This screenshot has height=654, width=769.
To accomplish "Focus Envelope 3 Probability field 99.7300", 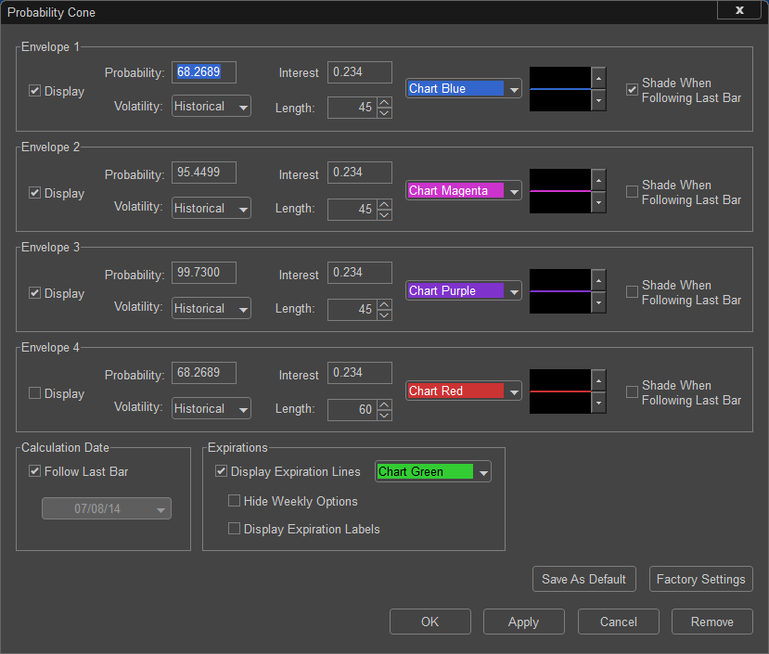I will click(204, 273).
